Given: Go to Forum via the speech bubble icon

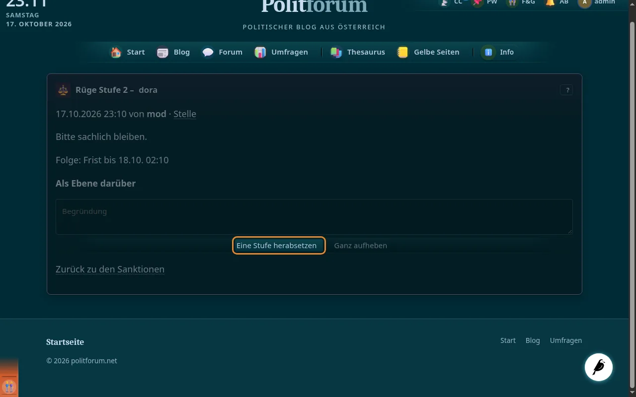Looking at the screenshot, I should (x=222, y=52).
